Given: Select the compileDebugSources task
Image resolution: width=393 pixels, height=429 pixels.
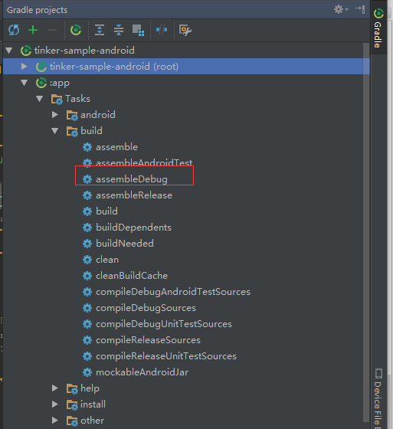Looking at the screenshot, I should 146,308.
